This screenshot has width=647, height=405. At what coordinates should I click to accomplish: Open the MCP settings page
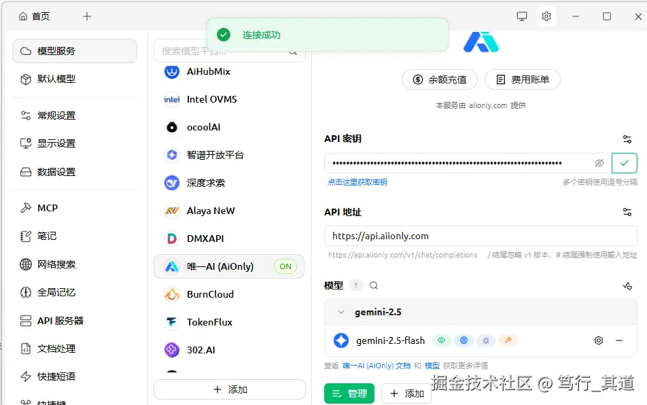tap(75, 208)
